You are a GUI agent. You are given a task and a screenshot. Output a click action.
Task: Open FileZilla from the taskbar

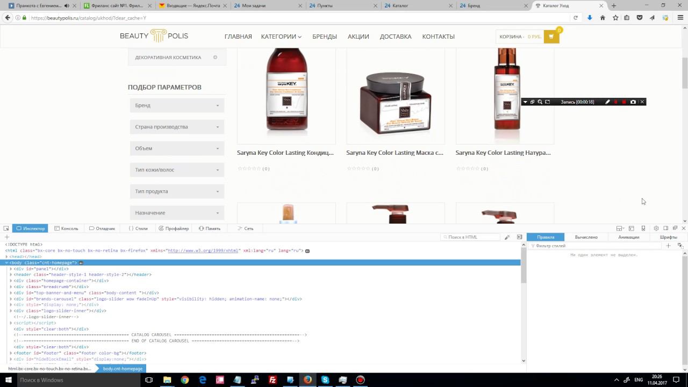(273, 380)
